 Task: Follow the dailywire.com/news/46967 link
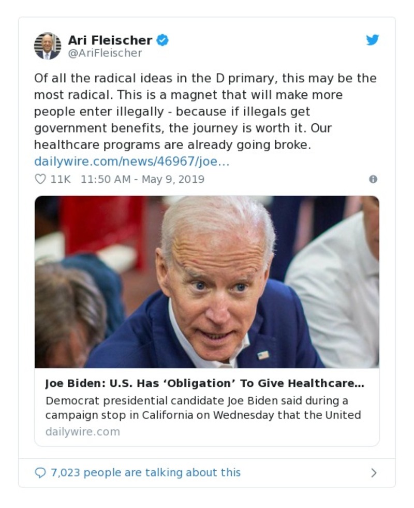point(131,162)
